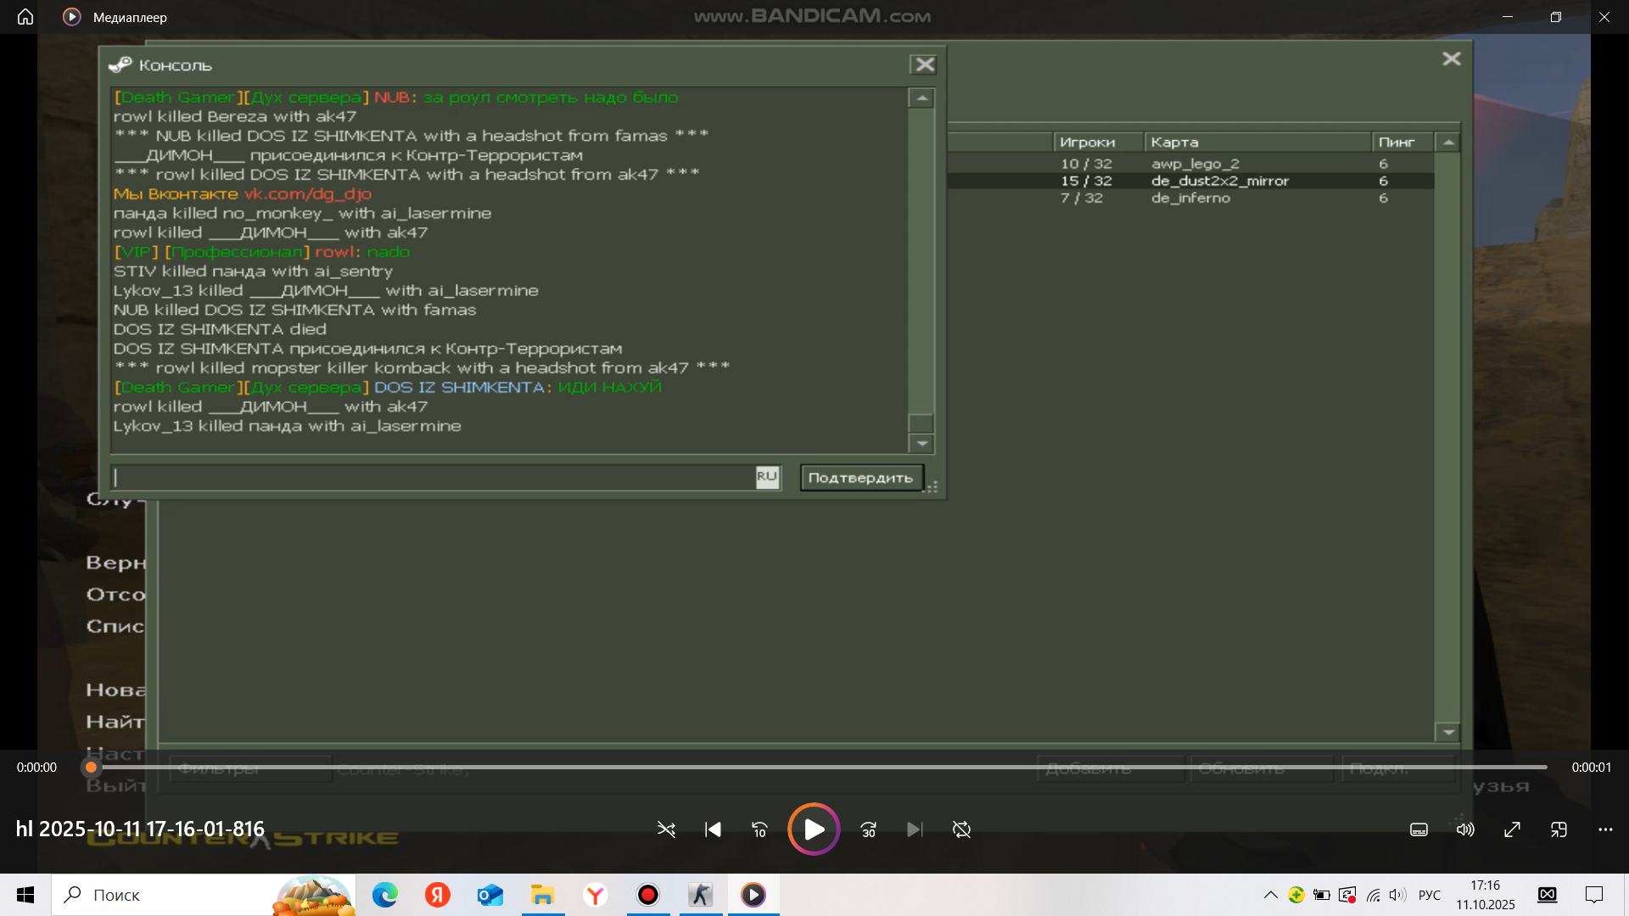Image resolution: width=1629 pixels, height=916 pixels.
Task: Click the video progress seek bar
Action: click(814, 768)
